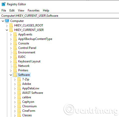The image size is (119, 117).
Task: Select the HKEY_CURRENT_USER key label
Action: [29, 30]
